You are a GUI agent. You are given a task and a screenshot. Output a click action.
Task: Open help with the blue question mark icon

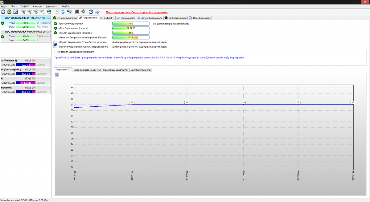[91, 12]
